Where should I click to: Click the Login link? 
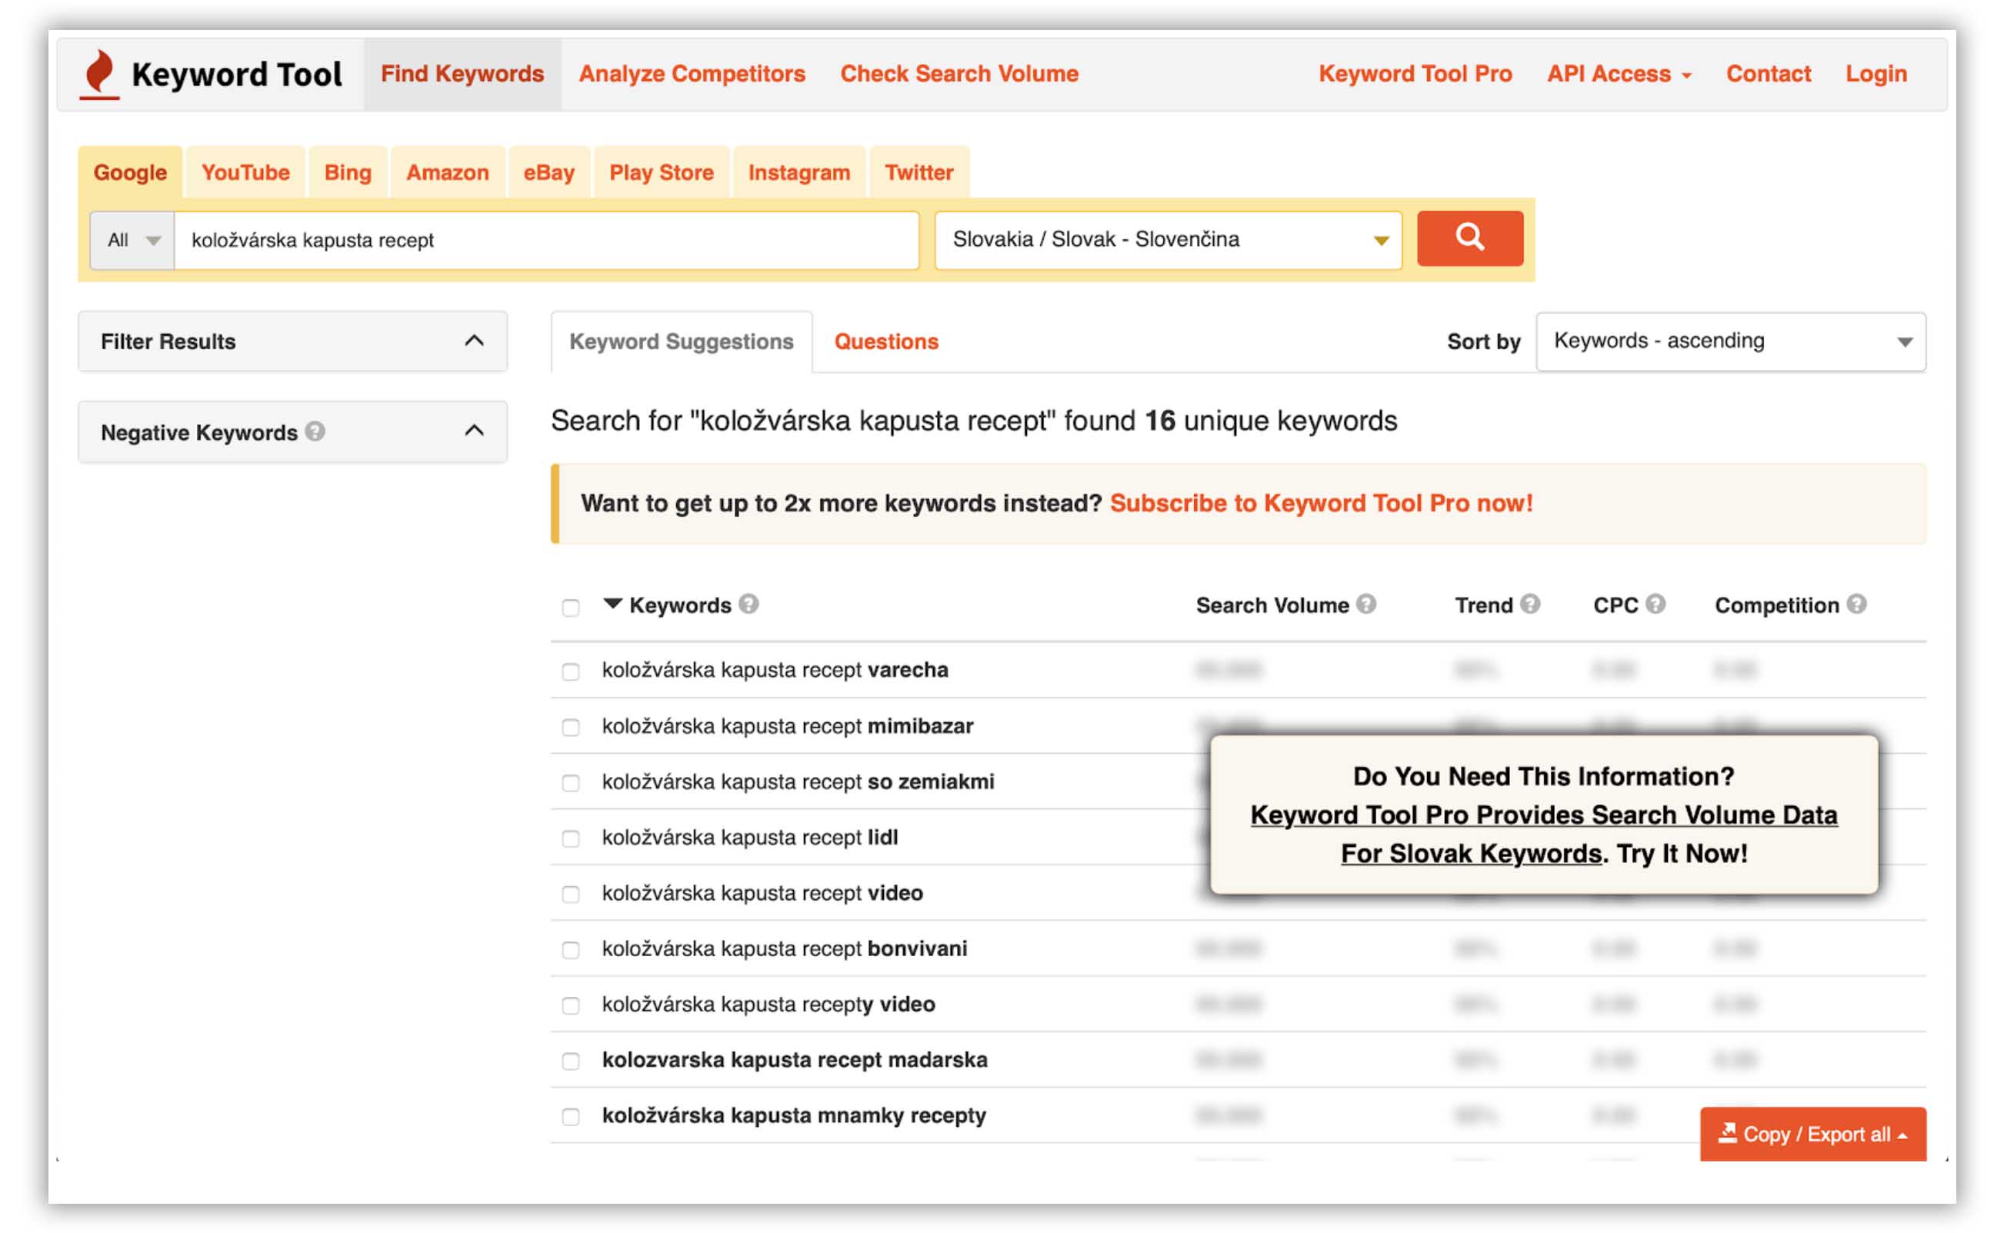[x=1876, y=73]
